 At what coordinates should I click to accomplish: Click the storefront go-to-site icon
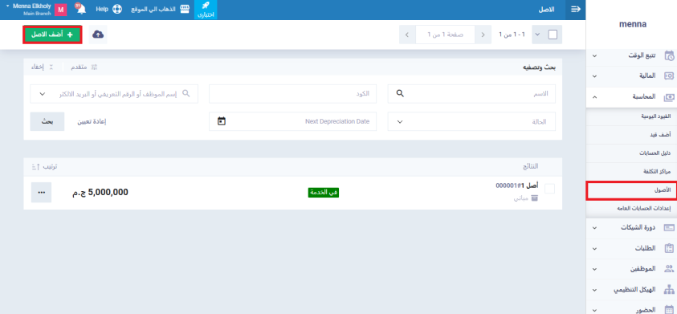click(x=185, y=9)
